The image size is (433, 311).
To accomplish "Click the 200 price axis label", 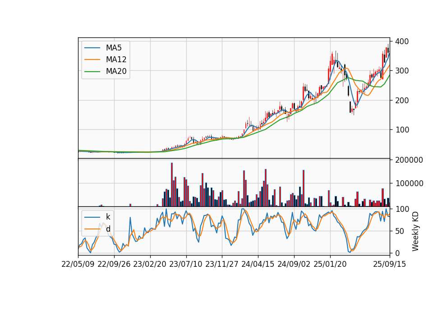I will point(402,100).
